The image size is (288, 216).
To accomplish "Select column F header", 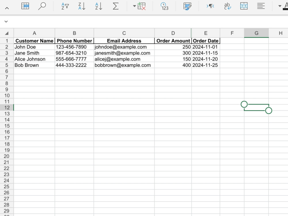I will (x=232, y=33).
